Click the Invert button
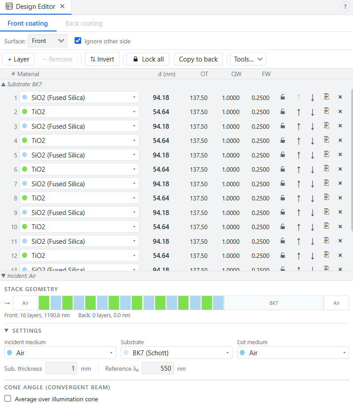The height and width of the screenshot is (407, 353). pyautogui.click(x=102, y=59)
